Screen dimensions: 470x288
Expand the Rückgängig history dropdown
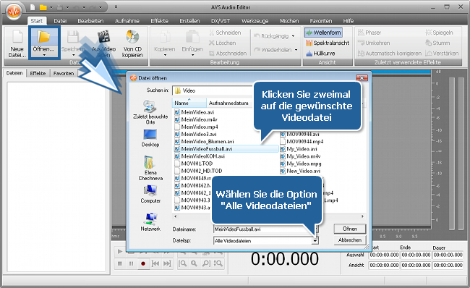(x=293, y=36)
